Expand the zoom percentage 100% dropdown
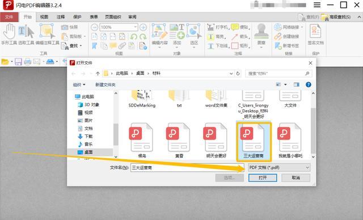Viewport: 363px width, 220px height. (135, 27)
